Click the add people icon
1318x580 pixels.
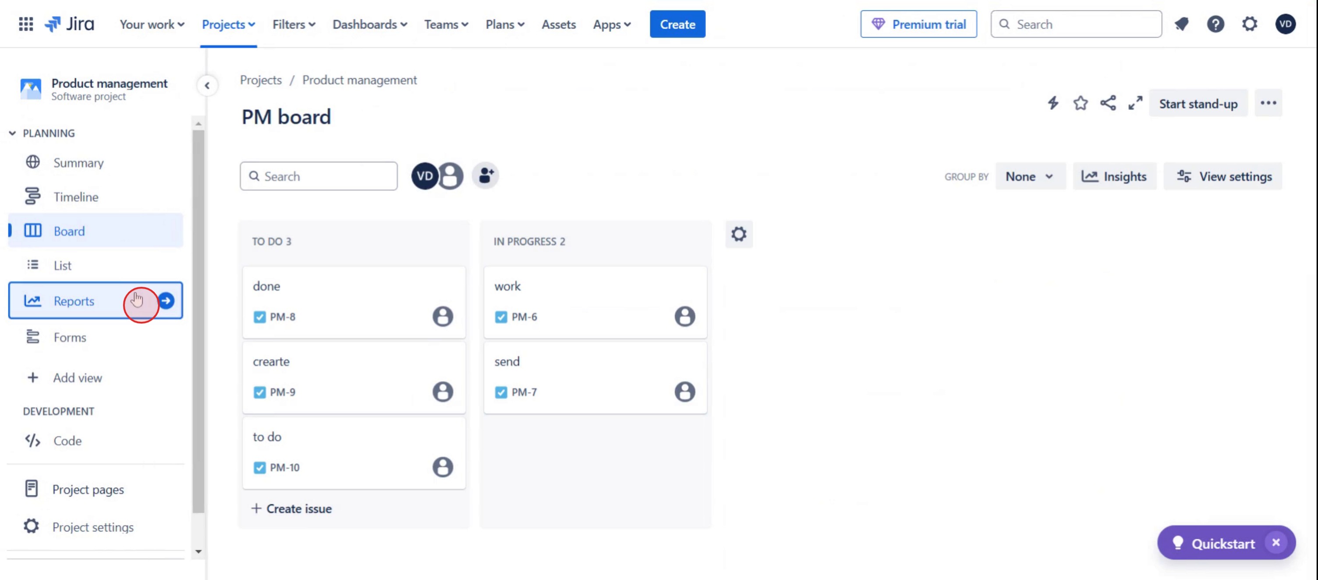pos(485,176)
